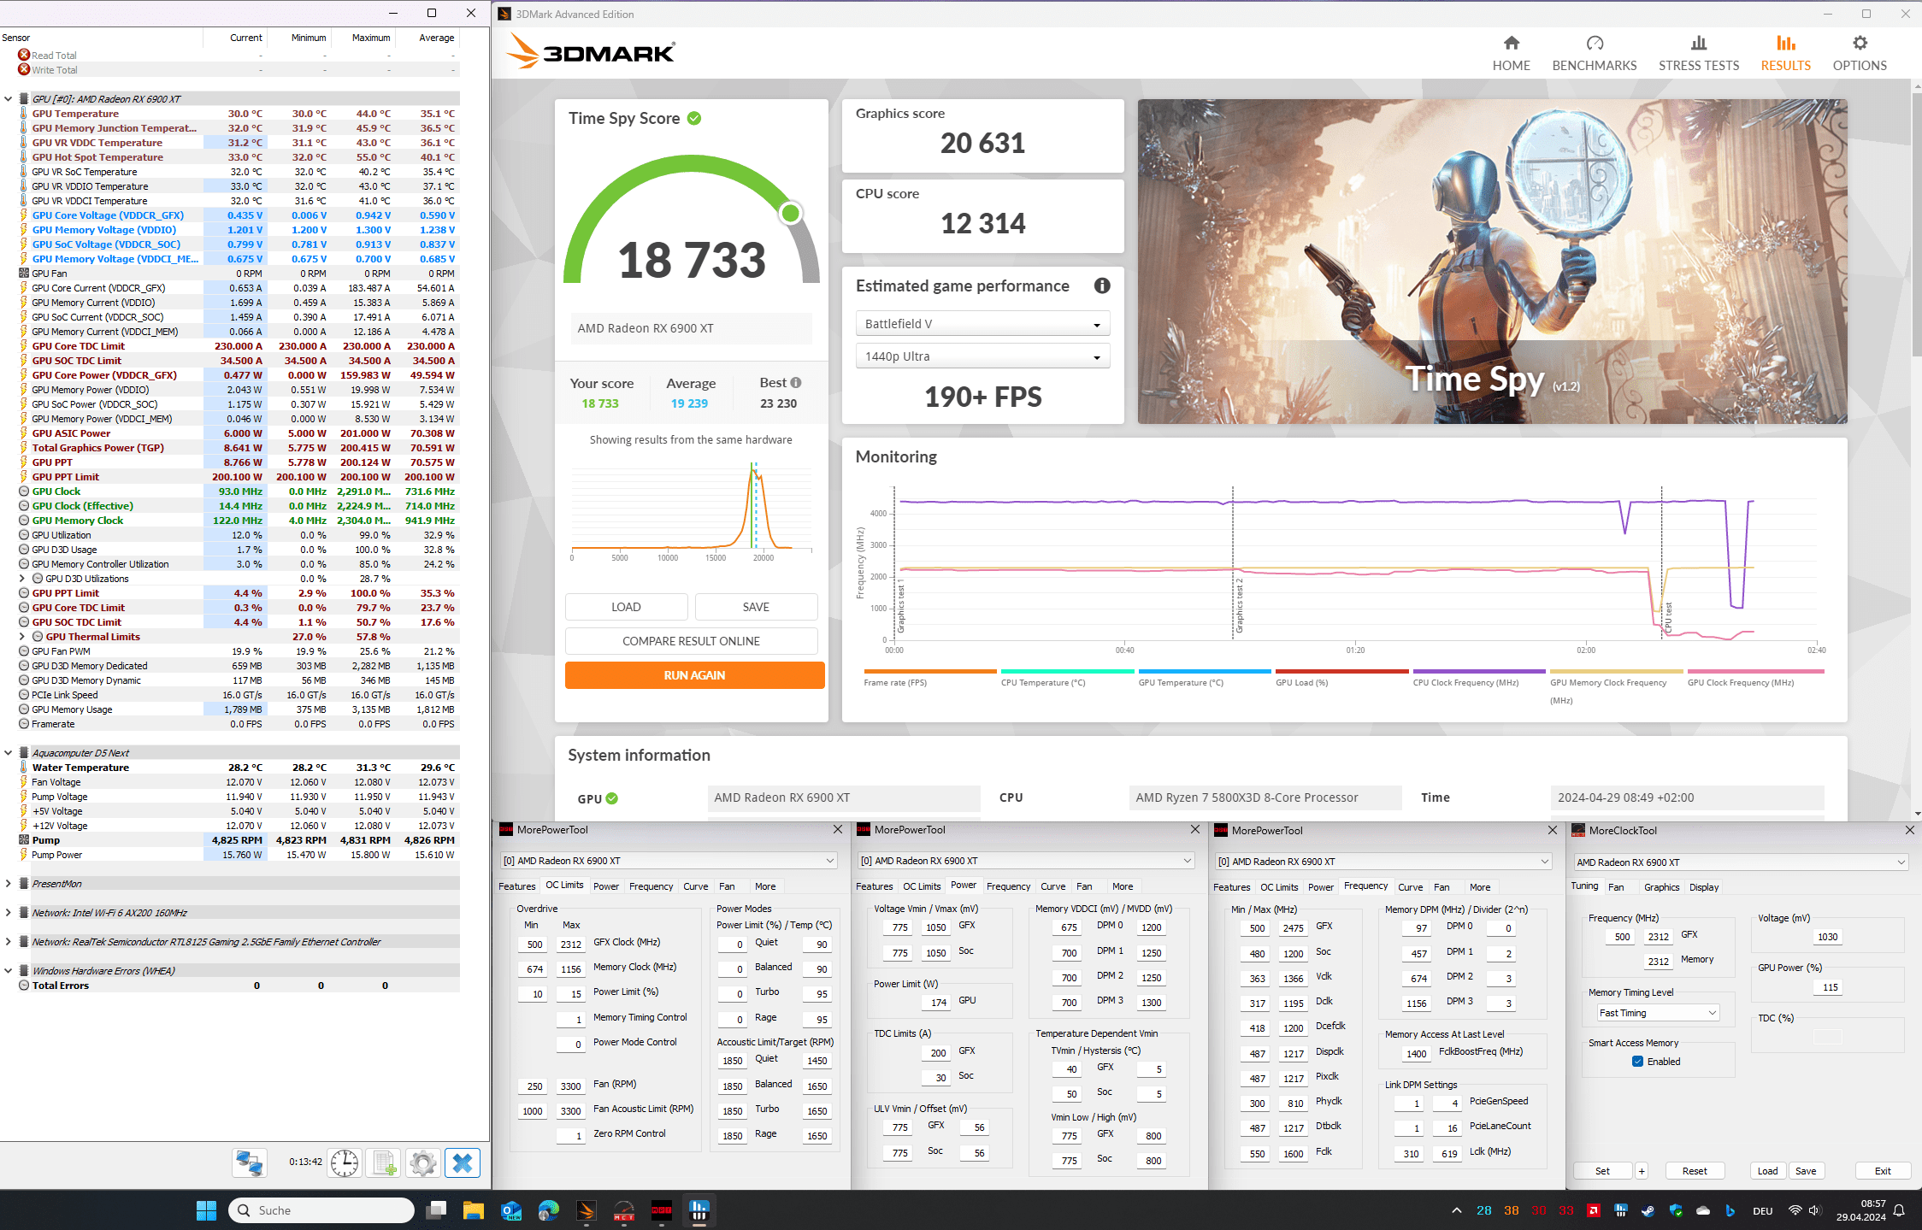Click Set button in MoreClockTool
Screen dimensions: 1922x1230
click(x=1601, y=1171)
